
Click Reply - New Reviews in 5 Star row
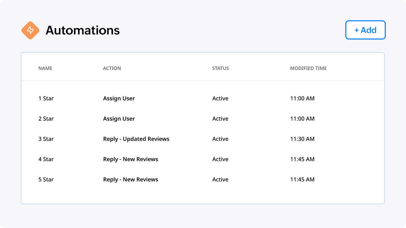click(x=130, y=179)
